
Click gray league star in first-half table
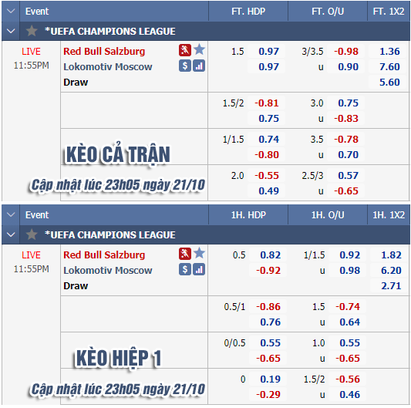(x=32, y=234)
